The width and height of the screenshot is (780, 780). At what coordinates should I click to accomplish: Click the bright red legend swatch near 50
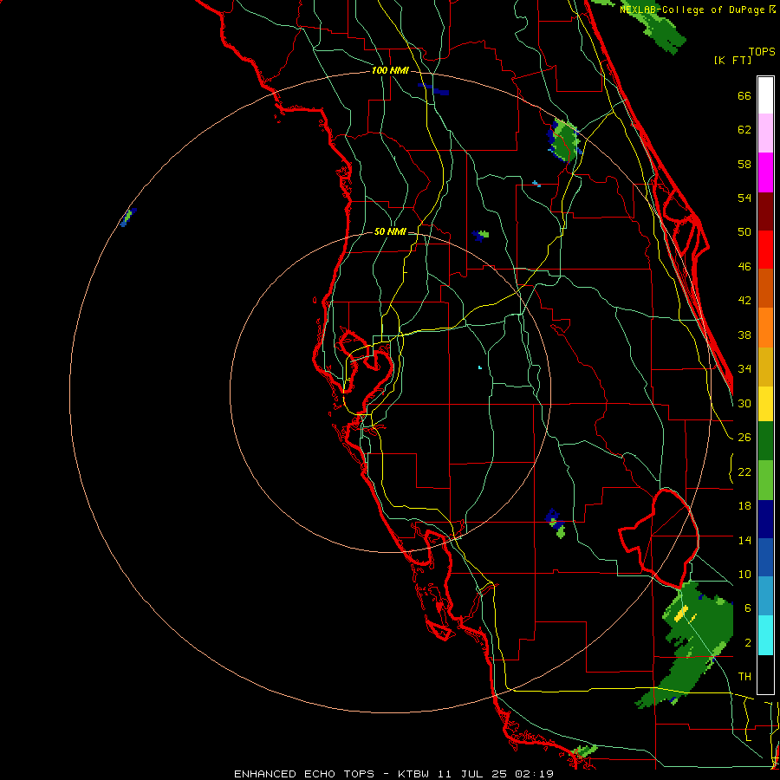[x=765, y=250]
